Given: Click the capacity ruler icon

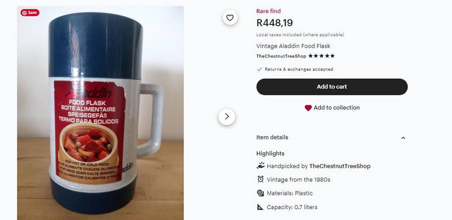Looking at the screenshot, I should (x=260, y=207).
